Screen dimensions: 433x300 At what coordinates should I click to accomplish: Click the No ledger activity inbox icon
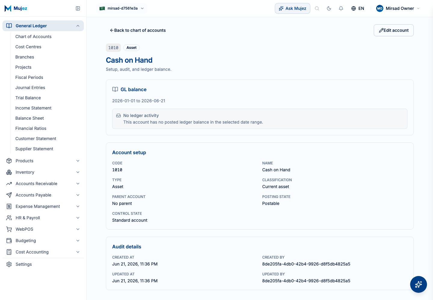118,115
